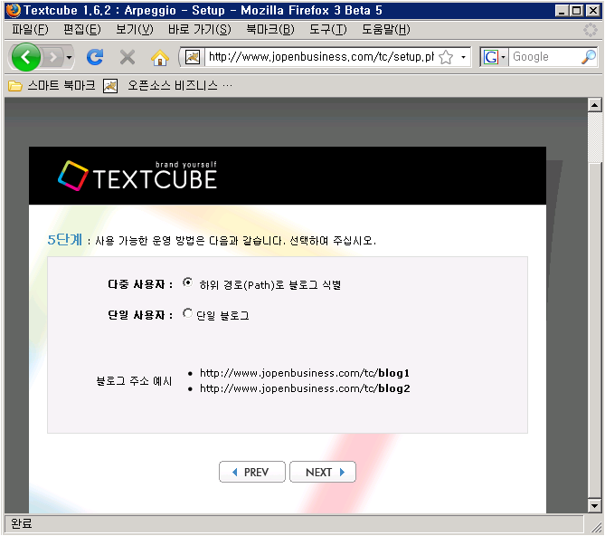Open the address bar history dropdown
Screen dimensions: 605x536
(x=463, y=57)
